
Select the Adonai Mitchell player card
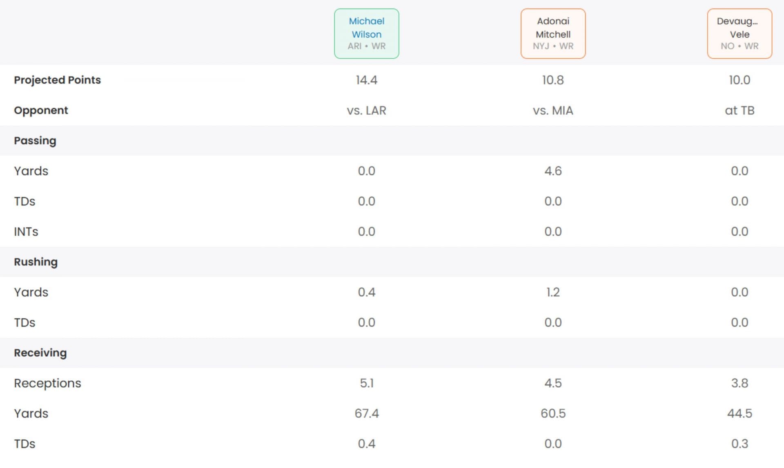pyautogui.click(x=553, y=33)
